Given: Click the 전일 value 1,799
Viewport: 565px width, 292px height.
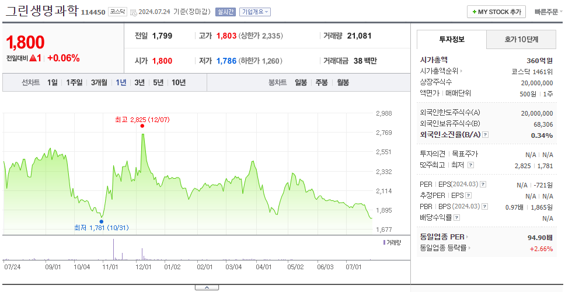Looking at the screenshot, I should 162,36.
